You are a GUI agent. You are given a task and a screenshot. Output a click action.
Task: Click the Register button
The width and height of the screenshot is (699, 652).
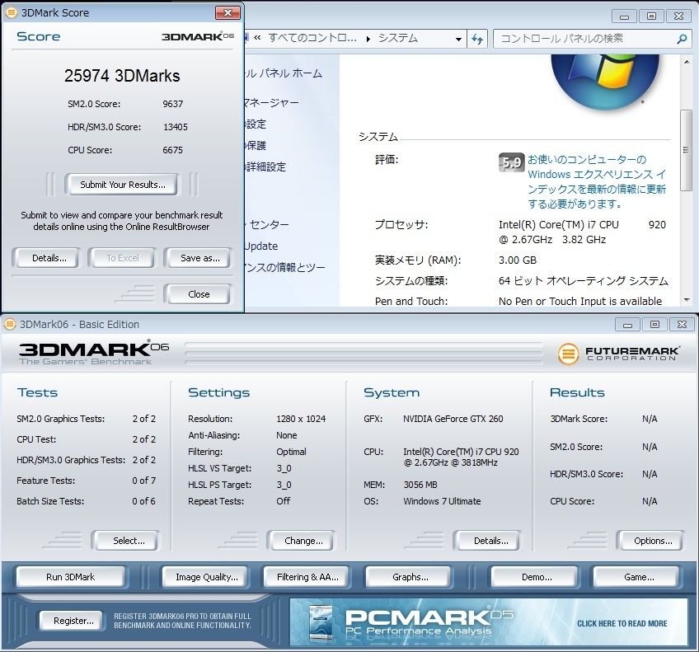(x=73, y=621)
